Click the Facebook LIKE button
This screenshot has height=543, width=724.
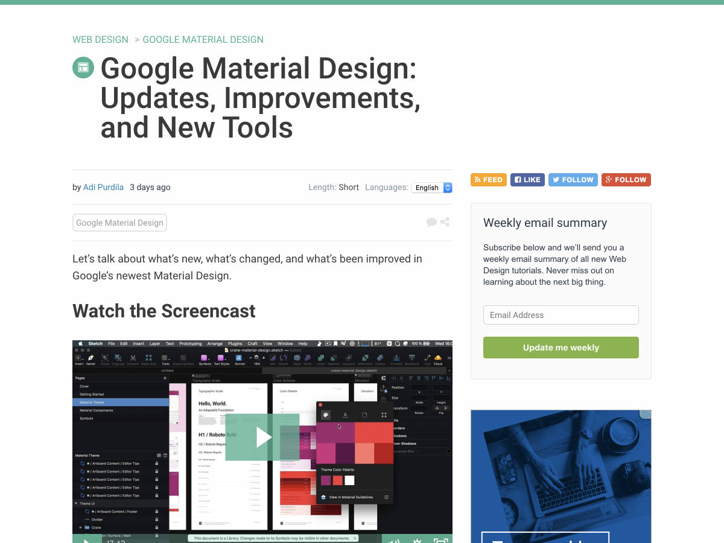(528, 180)
